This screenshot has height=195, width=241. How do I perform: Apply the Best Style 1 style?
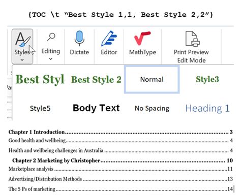40,79
